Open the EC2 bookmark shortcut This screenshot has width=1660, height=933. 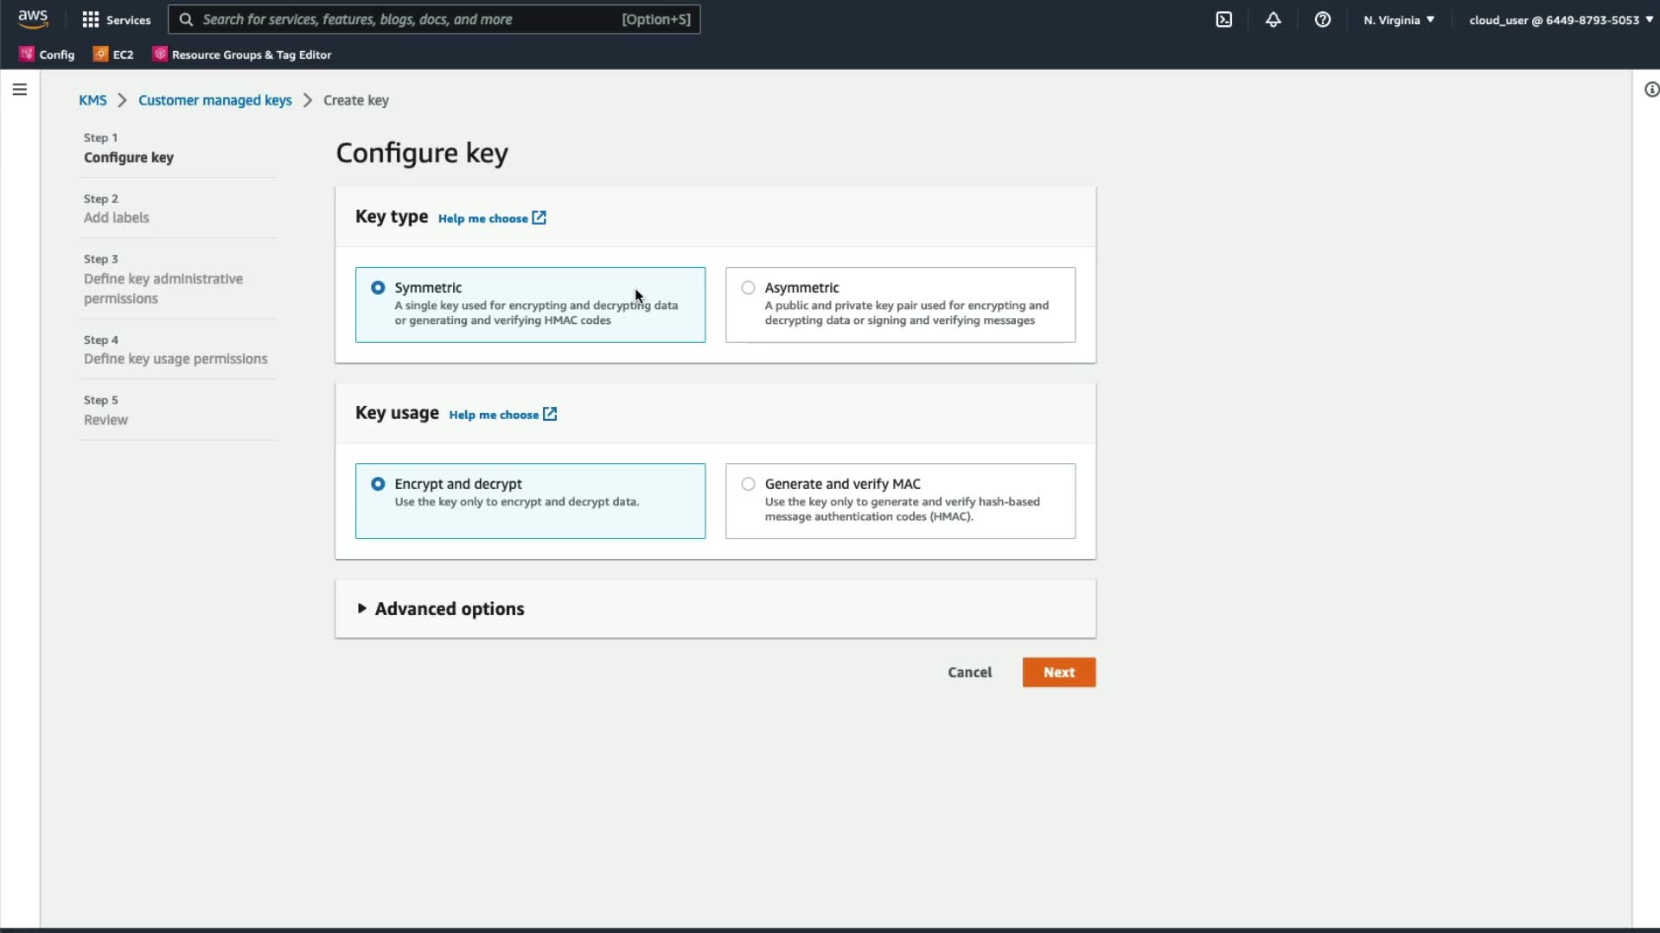113,54
